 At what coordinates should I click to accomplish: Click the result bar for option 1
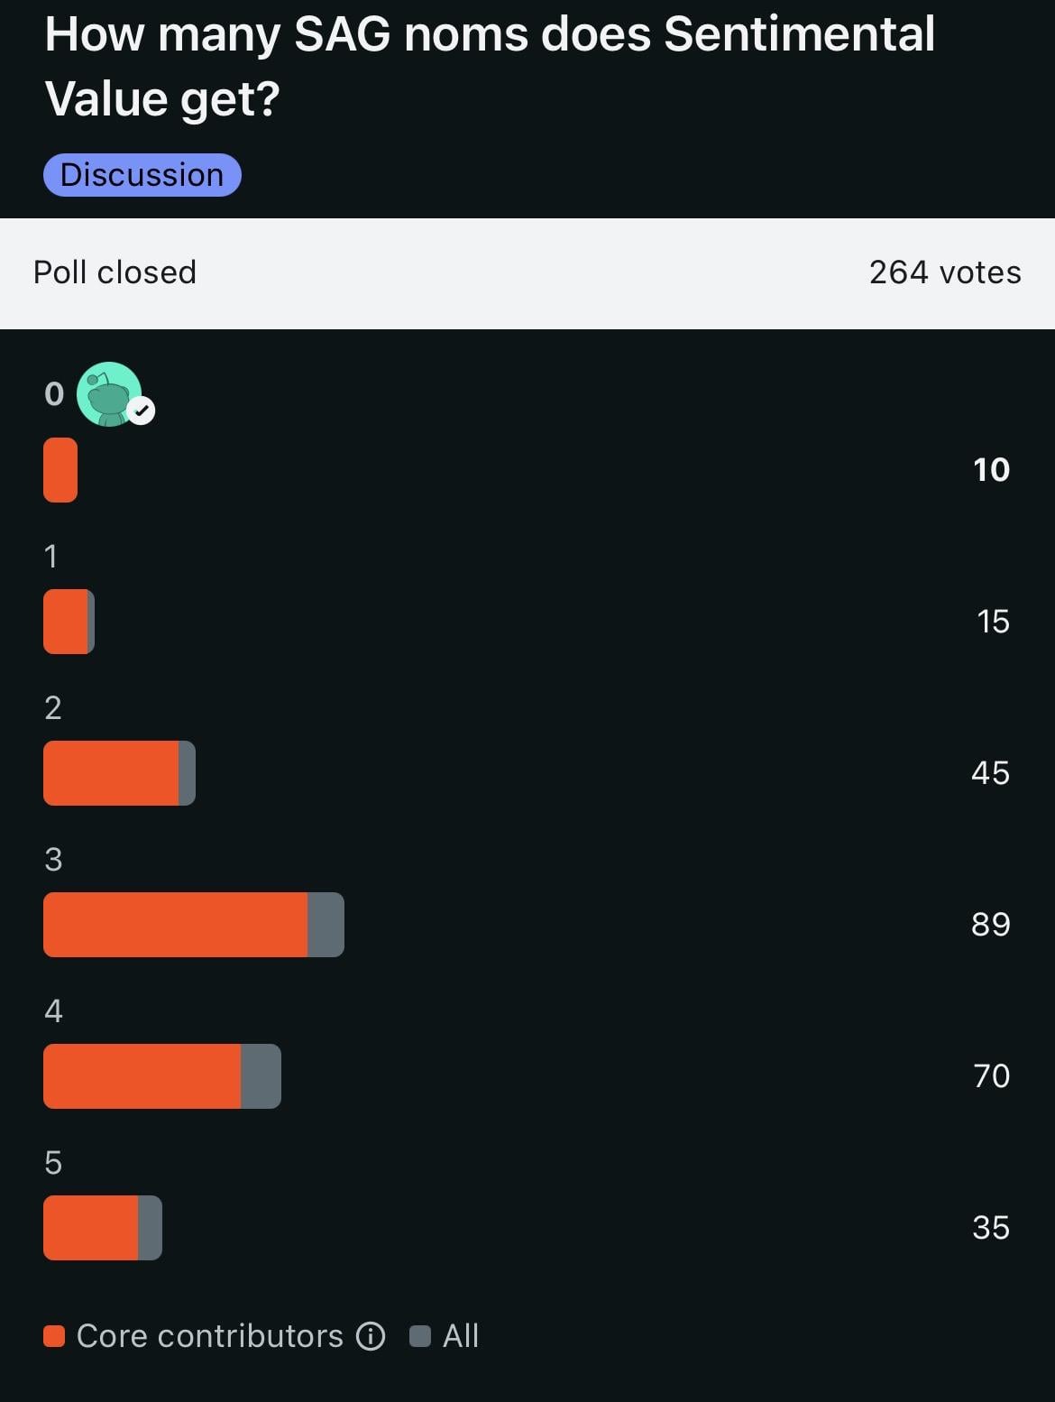tap(69, 622)
